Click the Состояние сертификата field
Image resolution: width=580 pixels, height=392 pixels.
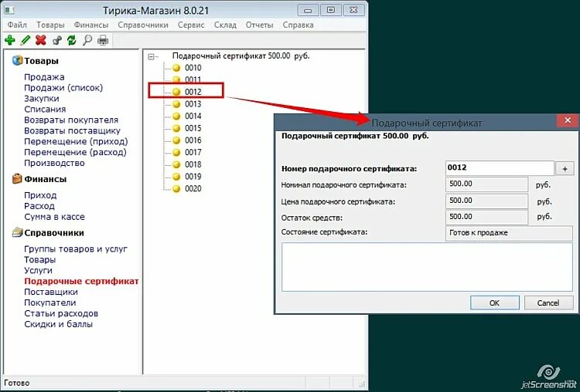click(x=509, y=233)
